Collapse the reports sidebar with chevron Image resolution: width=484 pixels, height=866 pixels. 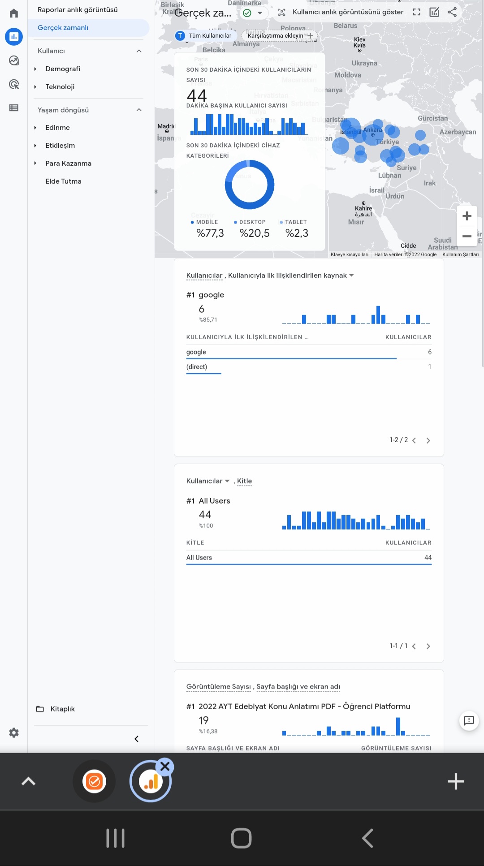pyautogui.click(x=137, y=739)
